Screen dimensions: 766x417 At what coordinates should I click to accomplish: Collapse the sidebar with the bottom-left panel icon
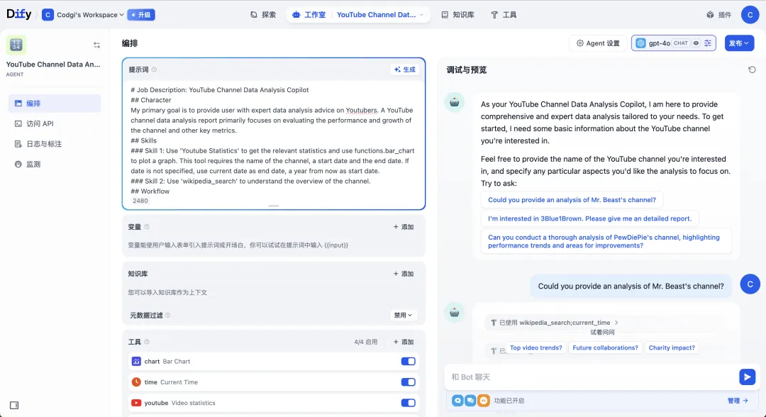(x=14, y=405)
